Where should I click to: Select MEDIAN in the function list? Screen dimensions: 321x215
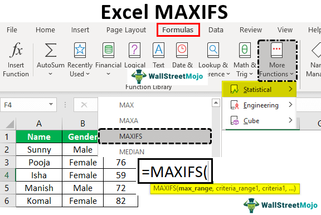click(155, 152)
